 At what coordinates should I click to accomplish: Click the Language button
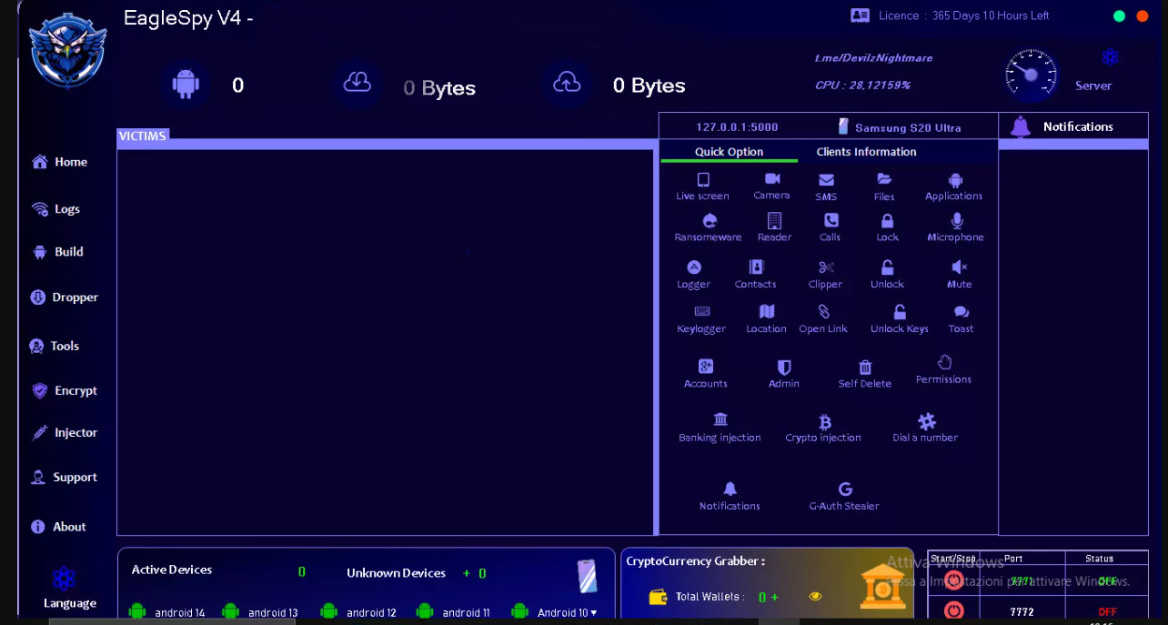pyautogui.click(x=69, y=588)
